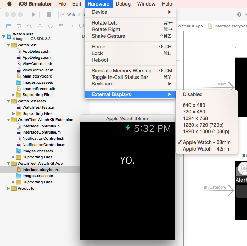Collapse WatchTest WatchKit Extension group
The width and height of the screenshot is (247, 246).
pos(9,120)
